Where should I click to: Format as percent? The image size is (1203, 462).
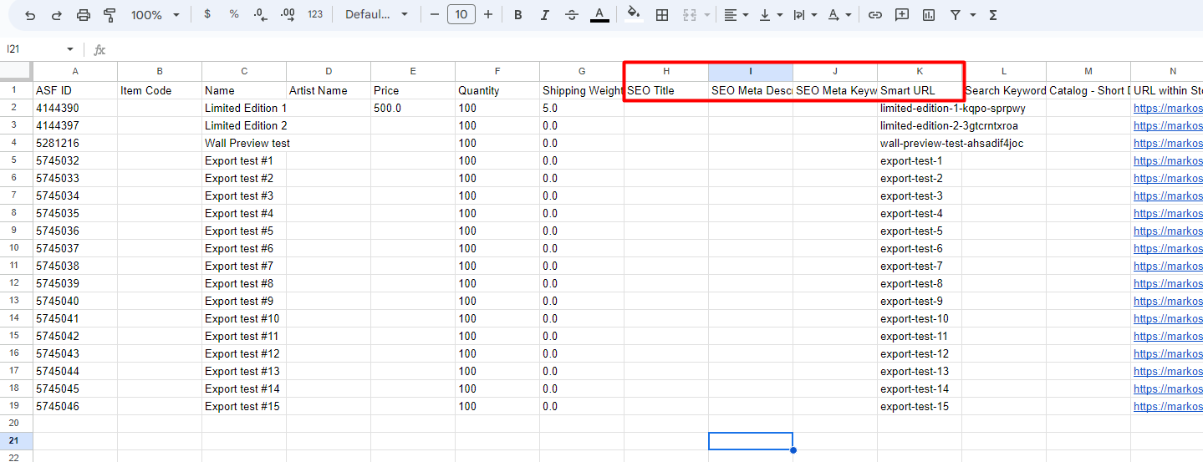pyautogui.click(x=234, y=15)
